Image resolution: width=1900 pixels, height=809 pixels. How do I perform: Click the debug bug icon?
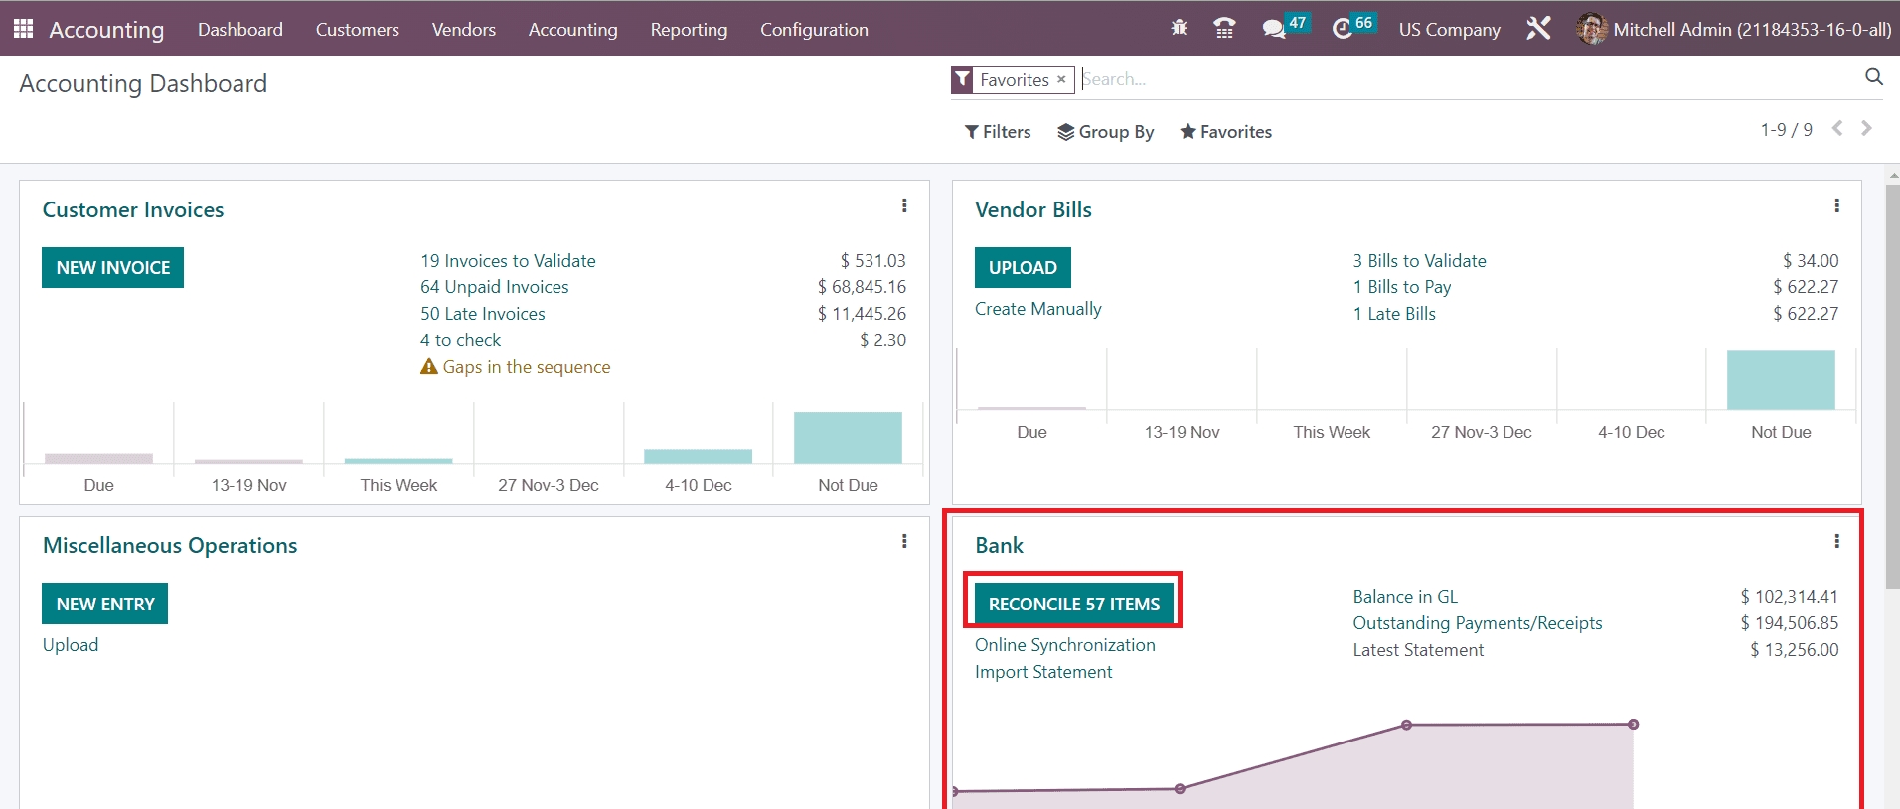[x=1180, y=29]
